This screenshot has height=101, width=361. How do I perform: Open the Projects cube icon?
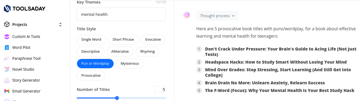coord(7,25)
